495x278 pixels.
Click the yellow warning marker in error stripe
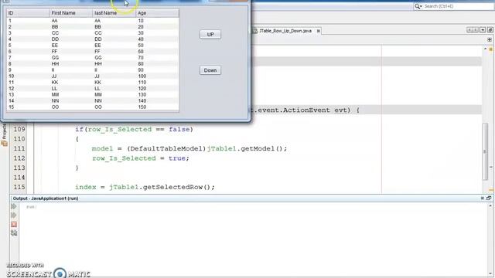tap(491, 49)
